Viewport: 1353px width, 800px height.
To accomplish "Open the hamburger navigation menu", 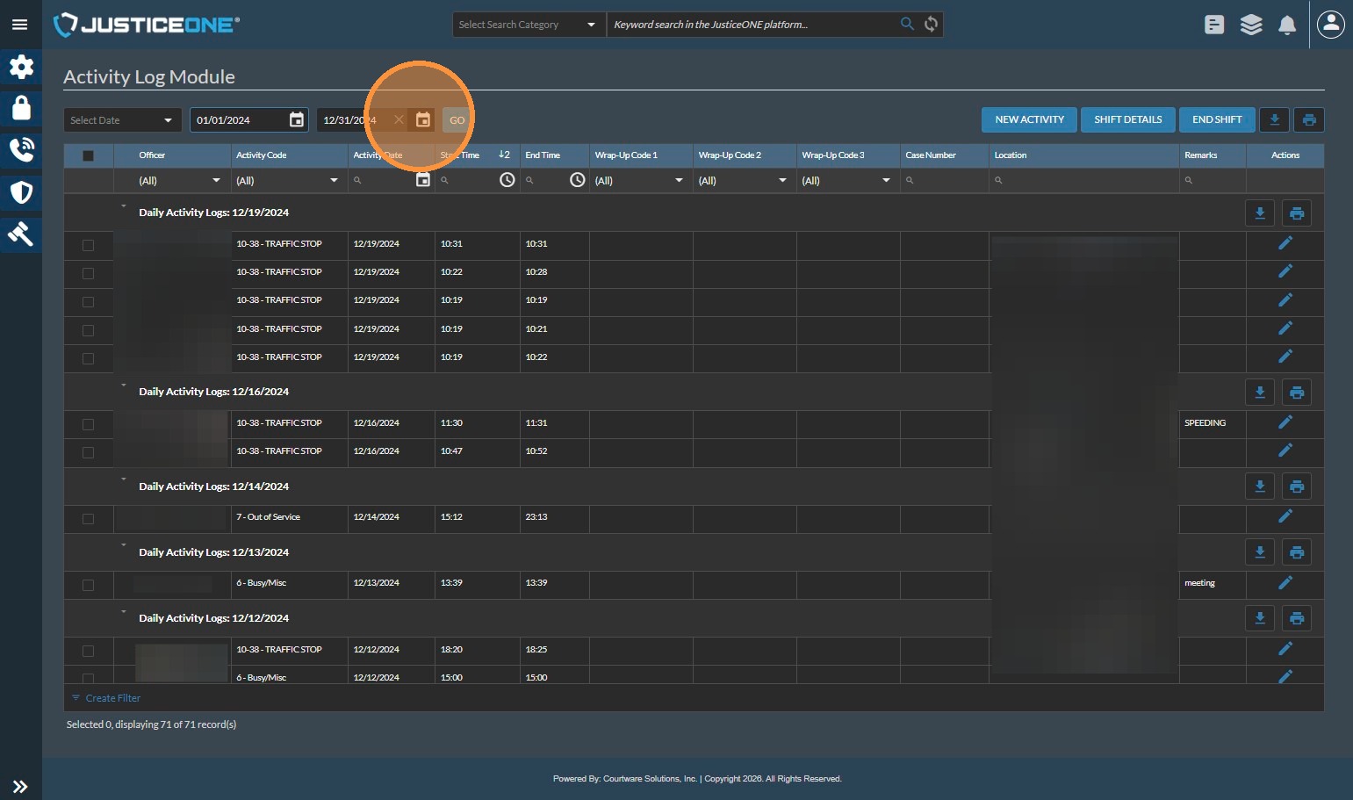I will click(x=19, y=25).
